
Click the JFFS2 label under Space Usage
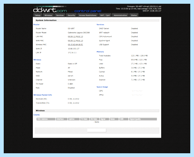pyautogui.click(x=101, y=95)
